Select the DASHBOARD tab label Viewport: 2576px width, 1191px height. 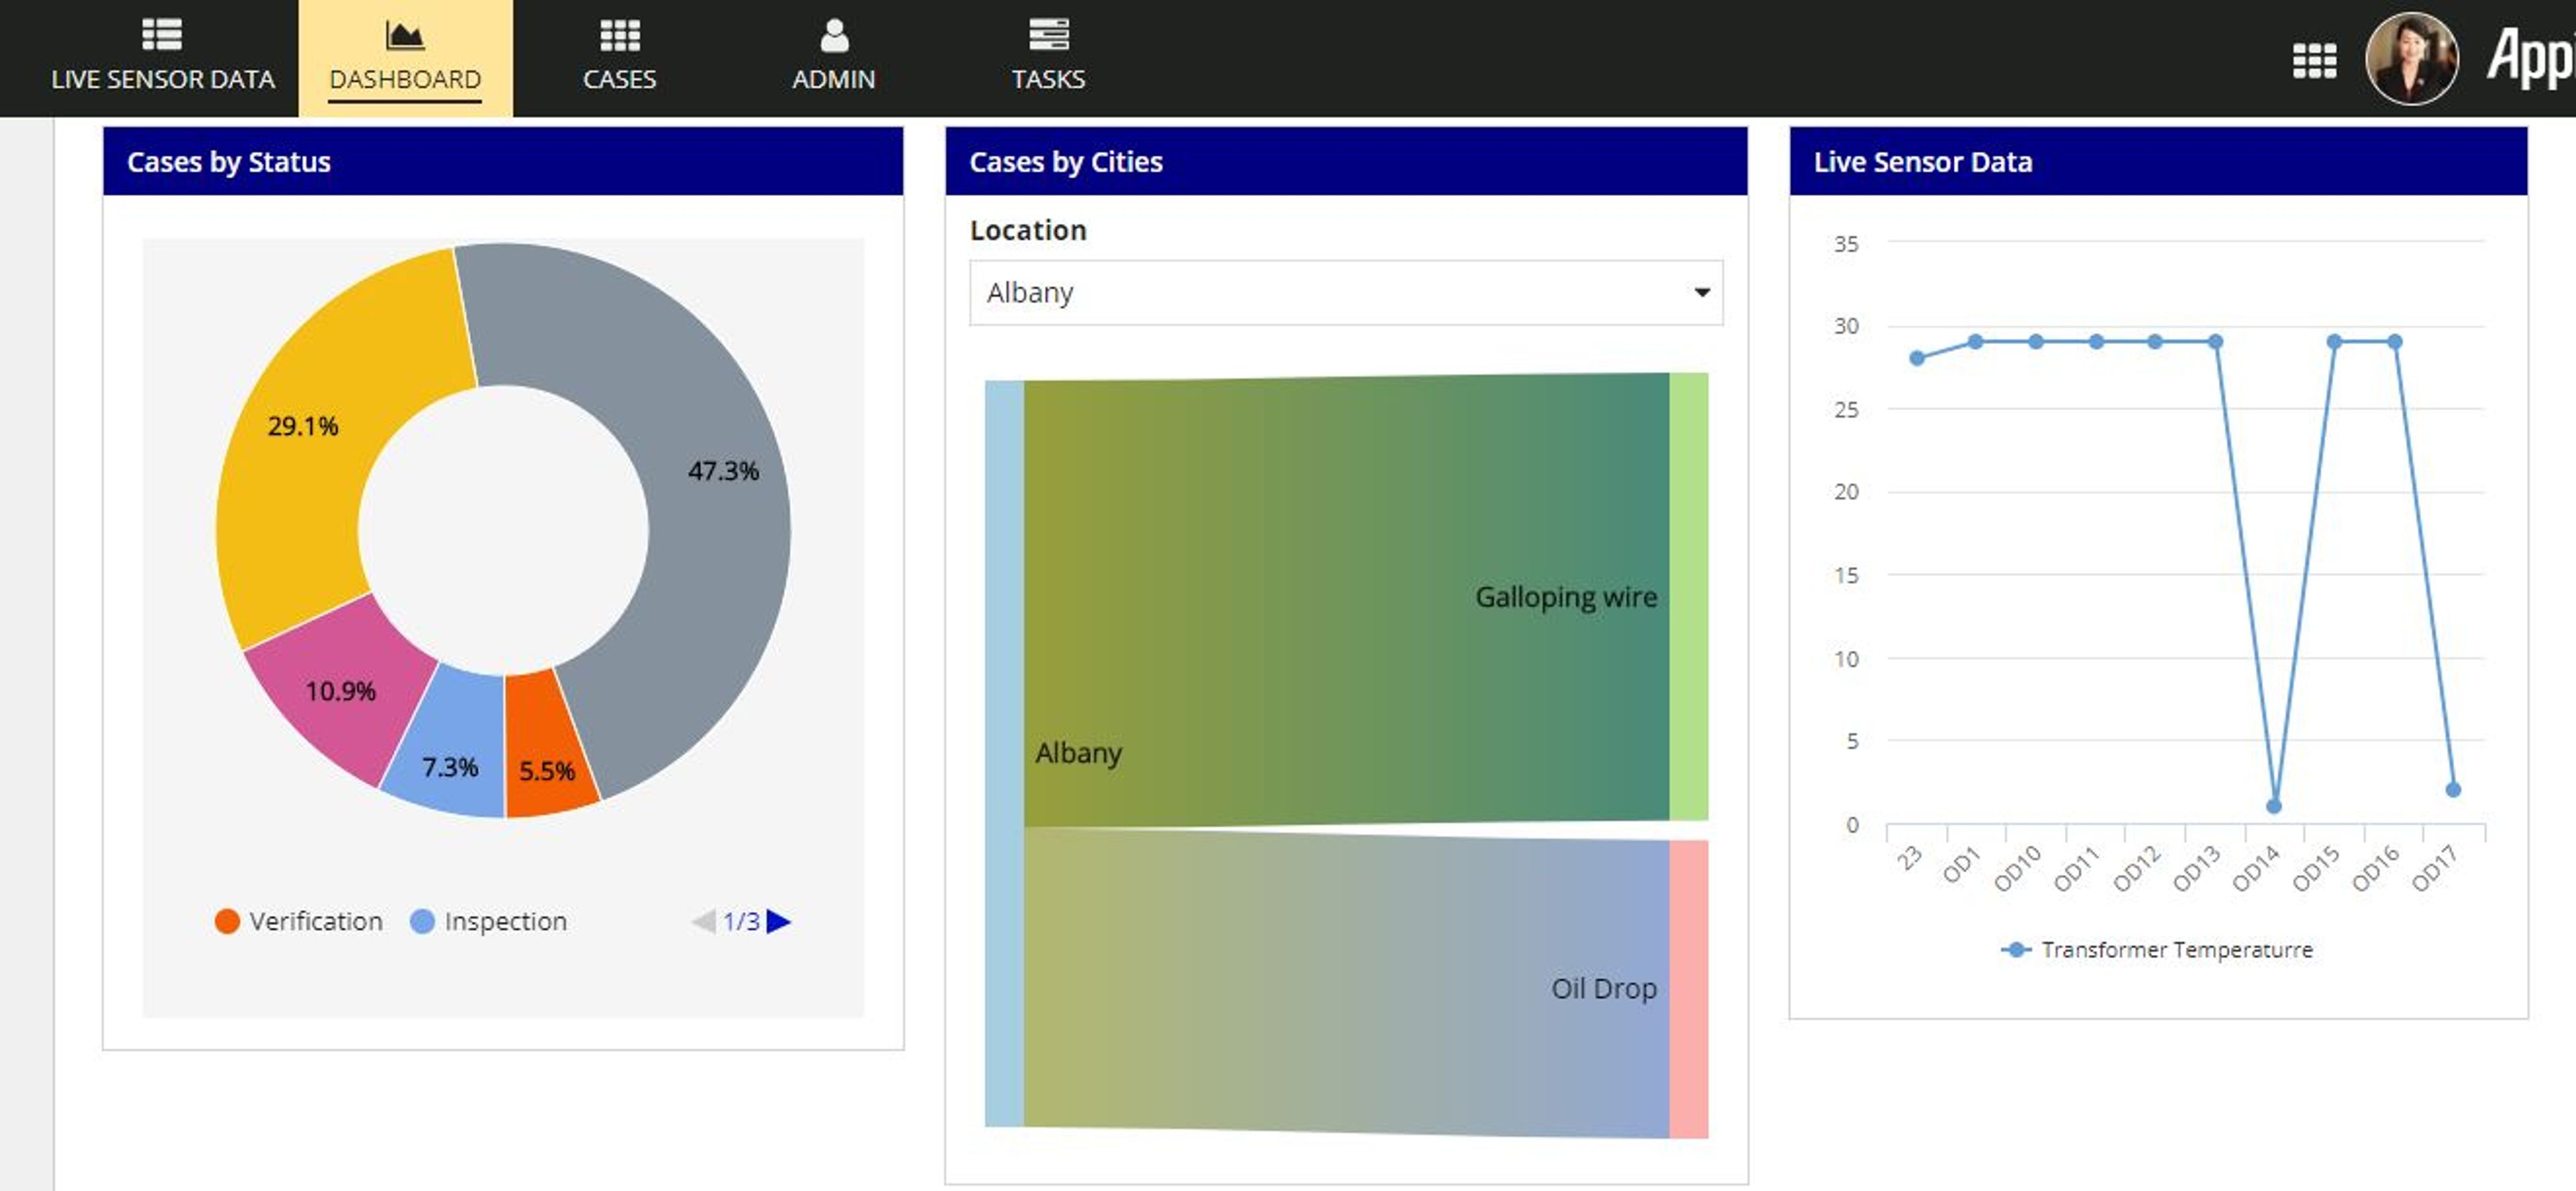[405, 79]
